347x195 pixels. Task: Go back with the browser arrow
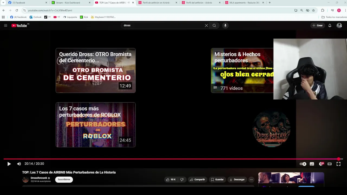pos(4,10)
